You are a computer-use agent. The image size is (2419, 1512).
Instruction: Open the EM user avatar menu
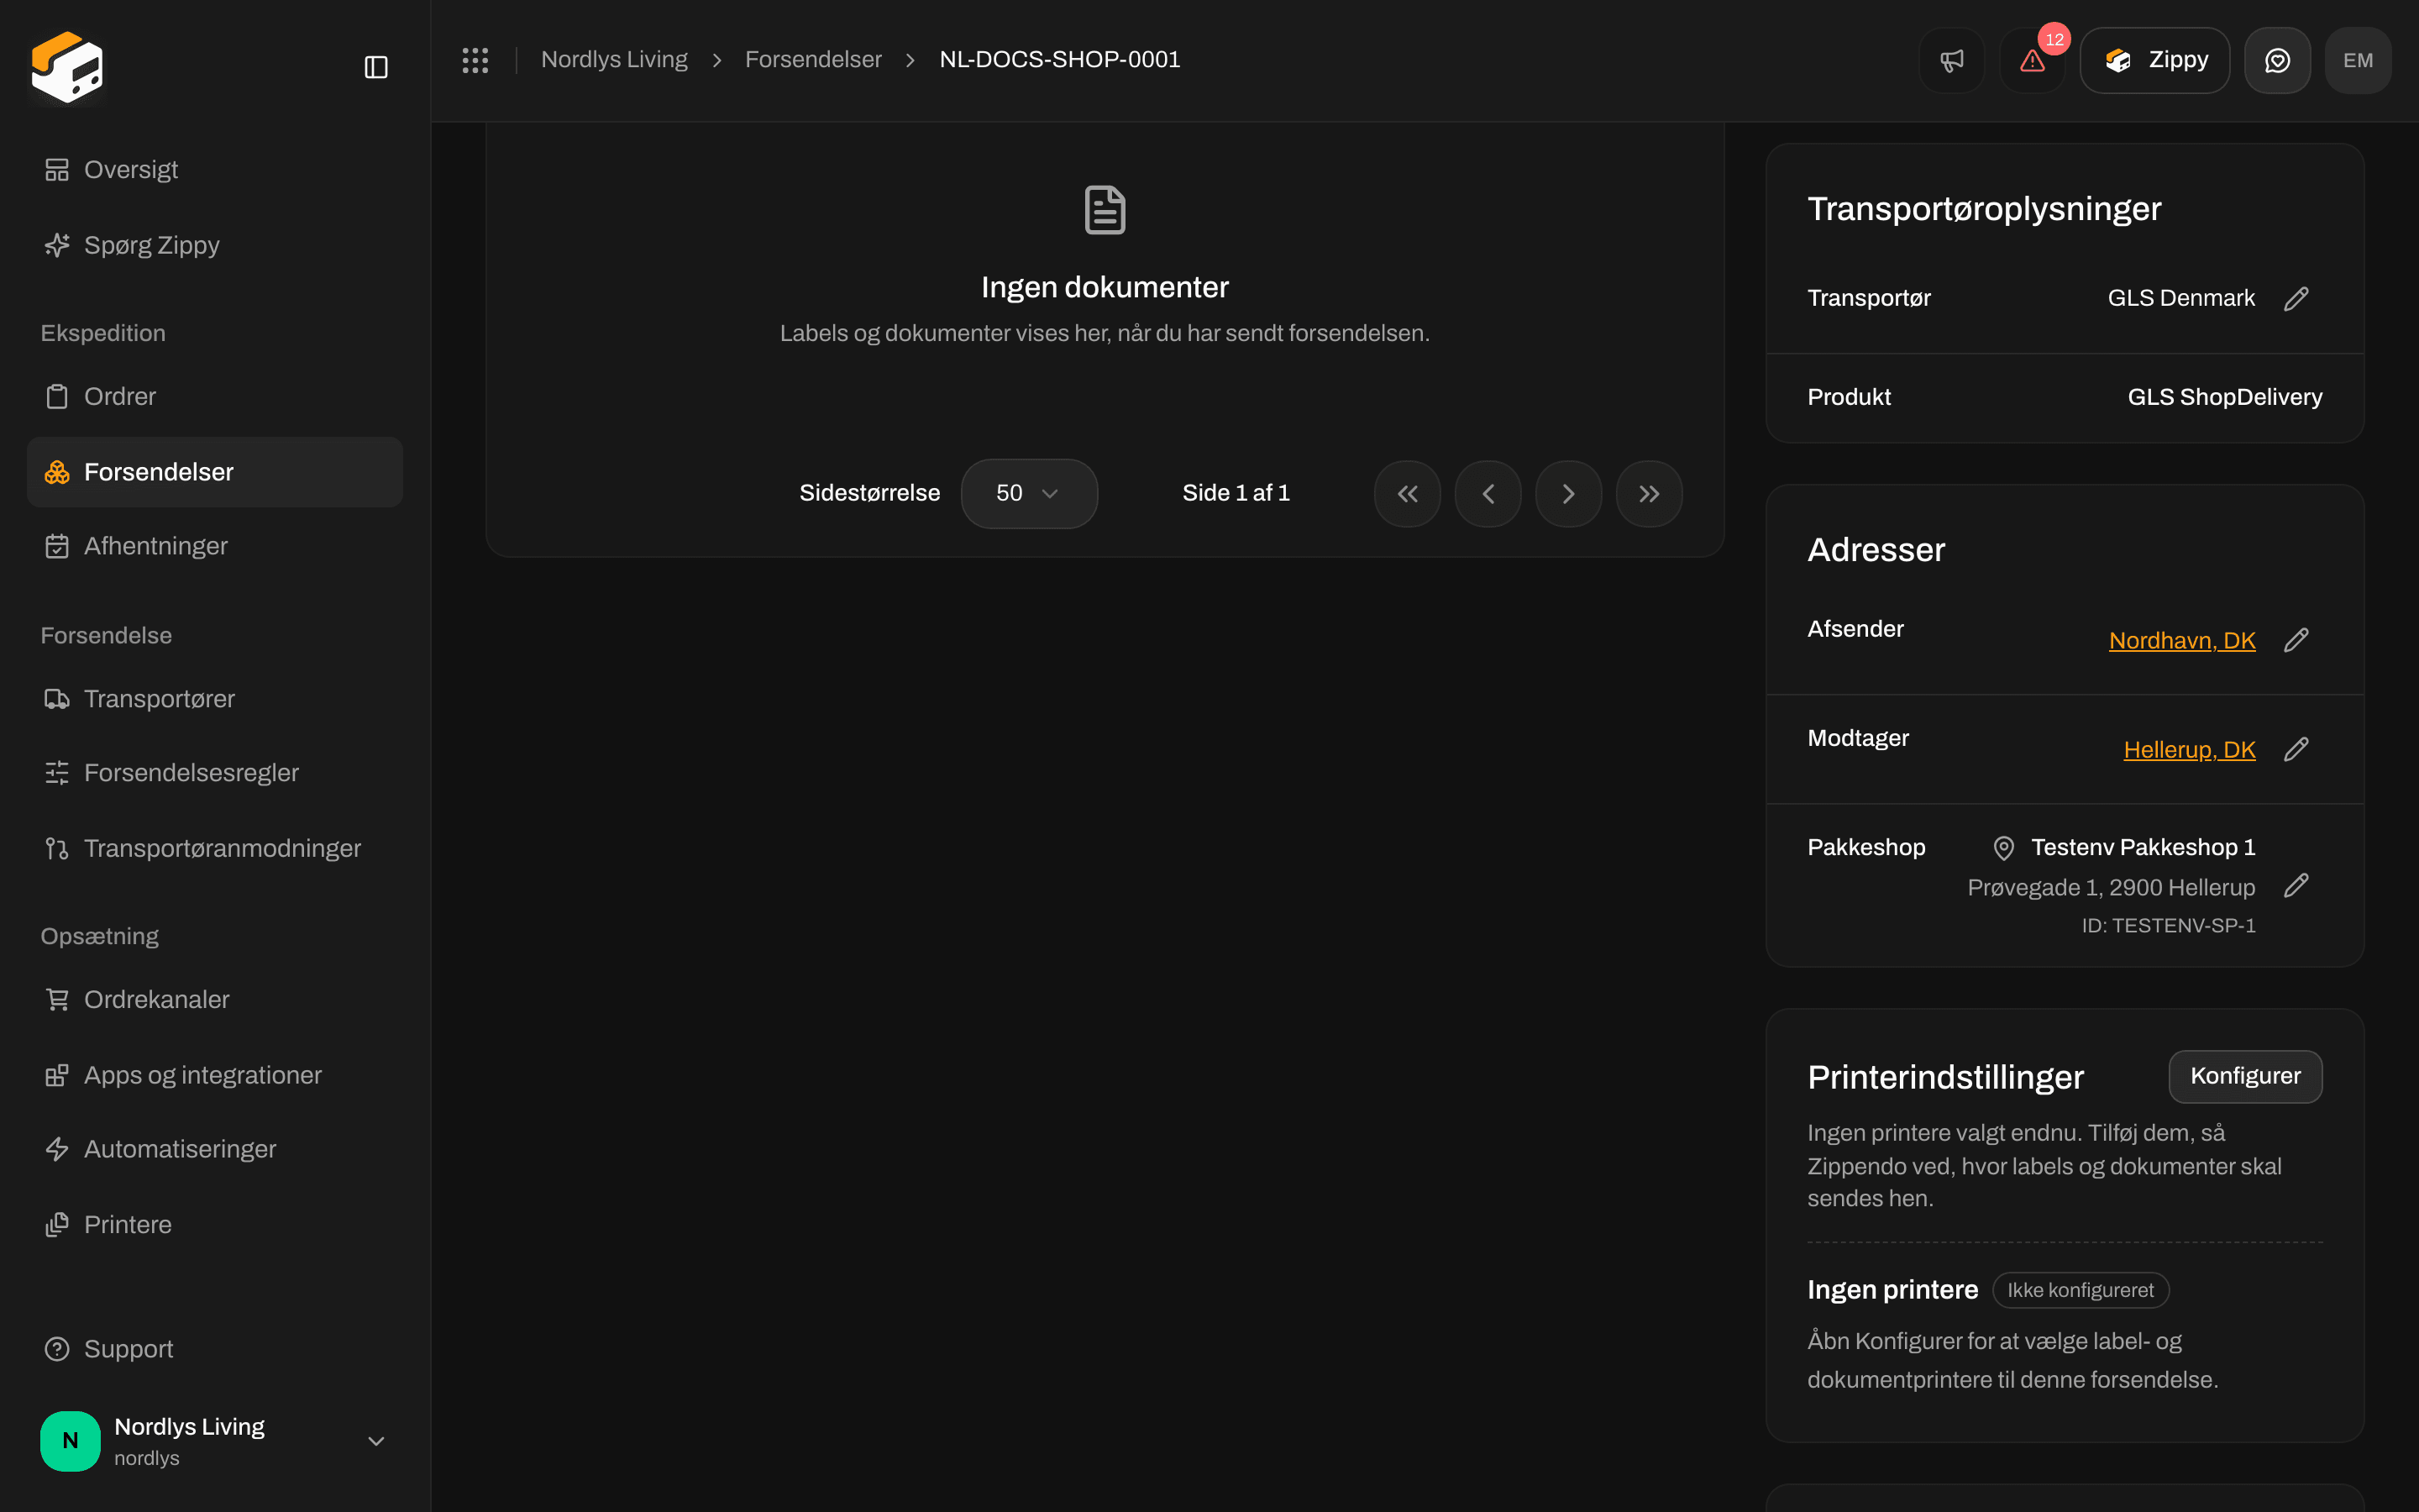pos(2358,60)
